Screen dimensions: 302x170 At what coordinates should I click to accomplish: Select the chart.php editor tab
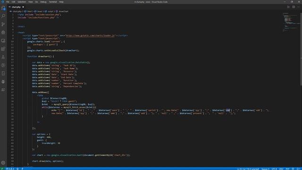16,7
